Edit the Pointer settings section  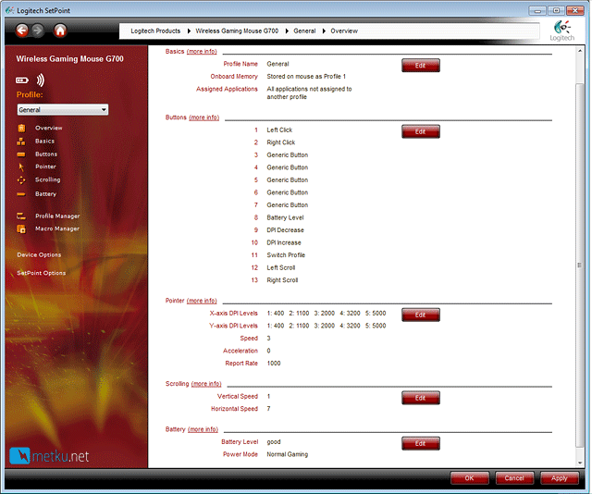(x=421, y=315)
